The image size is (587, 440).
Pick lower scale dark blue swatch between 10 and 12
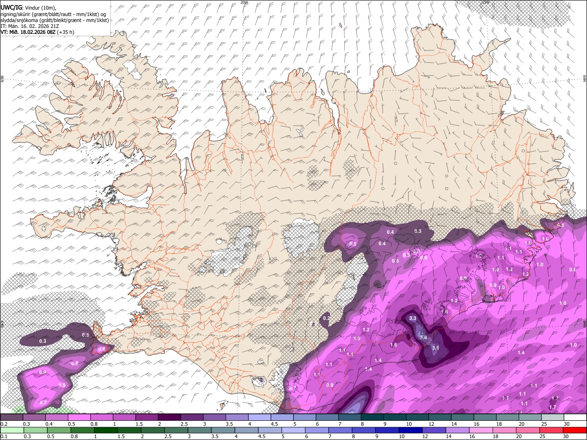pos(410,430)
